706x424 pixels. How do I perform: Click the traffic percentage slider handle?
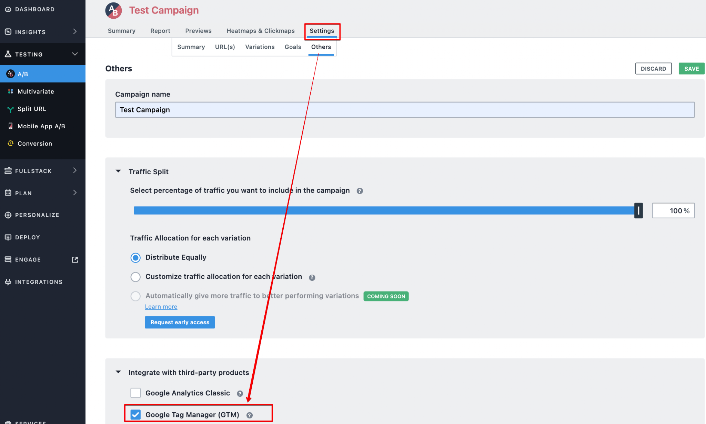pos(638,210)
